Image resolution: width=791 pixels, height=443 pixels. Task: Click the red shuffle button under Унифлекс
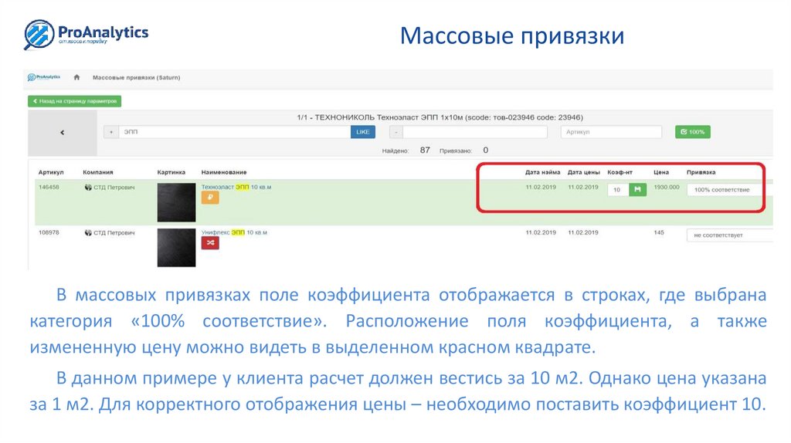(210, 243)
